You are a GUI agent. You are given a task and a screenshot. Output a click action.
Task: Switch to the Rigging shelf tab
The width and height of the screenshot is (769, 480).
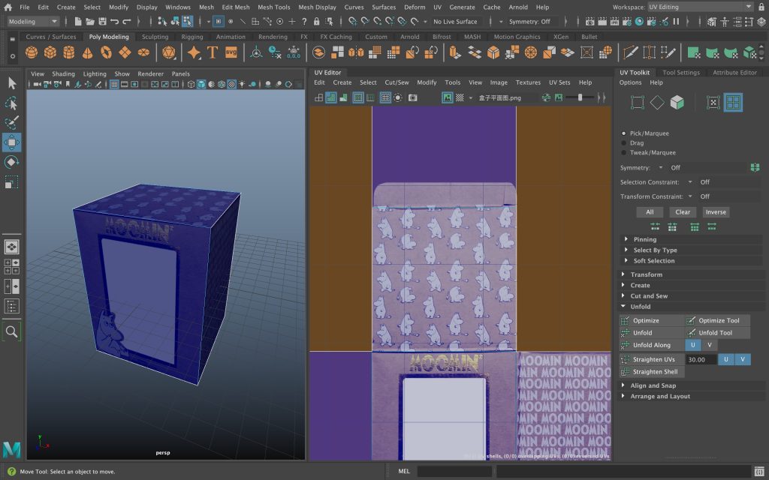[x=191, y=37]
